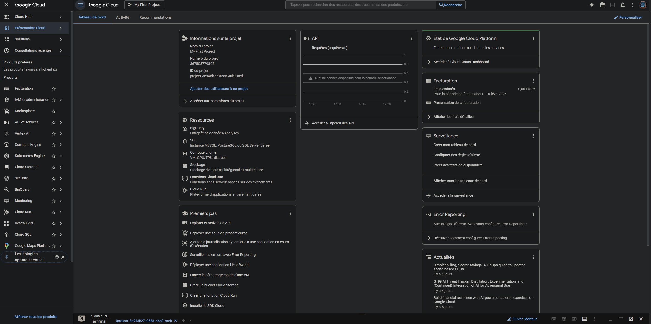Toggle favorite star for Marketplace
This screenshot has height=324, width=651.
pos(54,111)
